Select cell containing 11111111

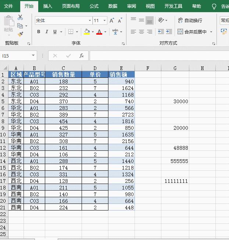coord(175,181)
